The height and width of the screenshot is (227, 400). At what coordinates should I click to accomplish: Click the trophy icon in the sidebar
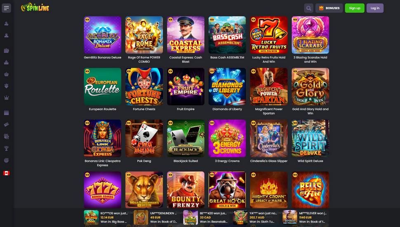tap(6, 148)
